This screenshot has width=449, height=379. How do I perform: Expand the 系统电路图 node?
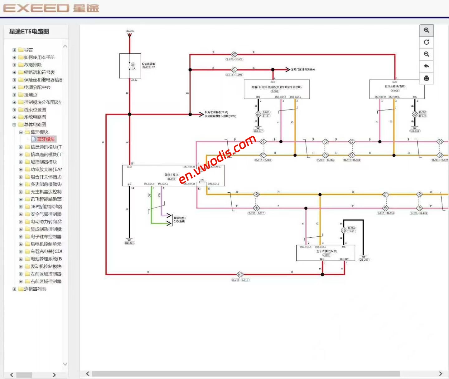(14, 117)
